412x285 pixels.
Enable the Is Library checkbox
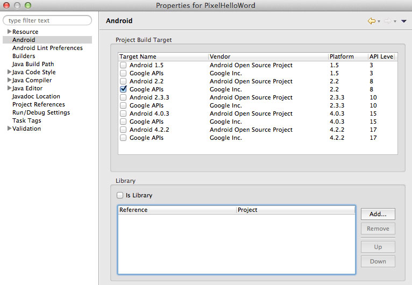click(120, 195)
